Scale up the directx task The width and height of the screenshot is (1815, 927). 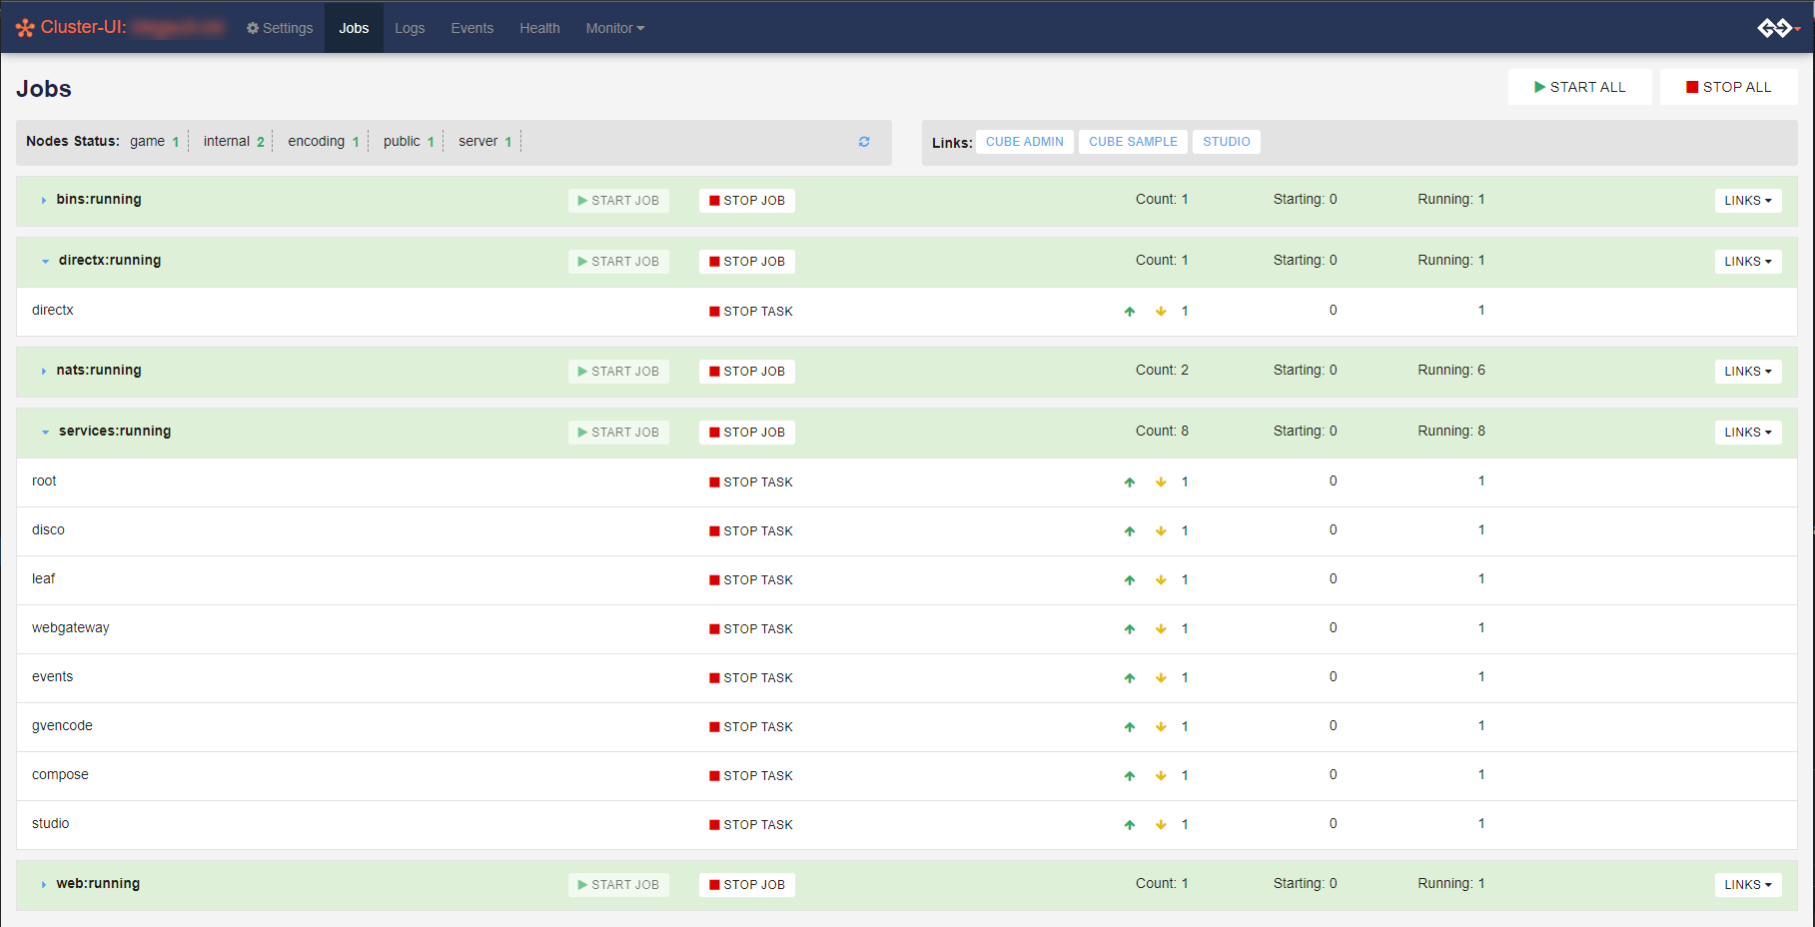pyautogui.click(x=1130, y=312)
